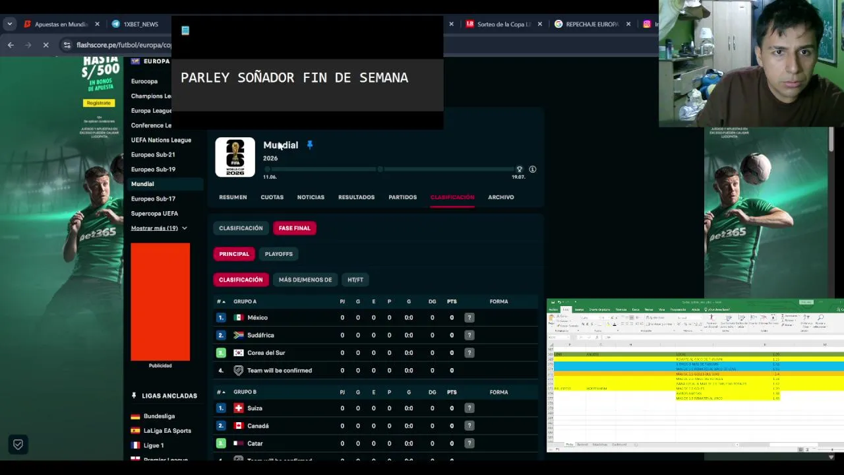Open Europeo Sub-19 in the sidebar
The height and width of the screenshot is (475, 844).
coord(153,170)
